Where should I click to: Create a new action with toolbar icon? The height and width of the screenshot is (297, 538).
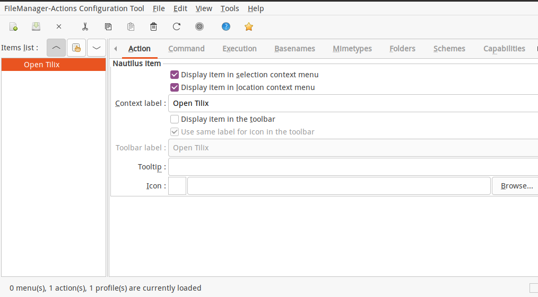tap(13, 26)
